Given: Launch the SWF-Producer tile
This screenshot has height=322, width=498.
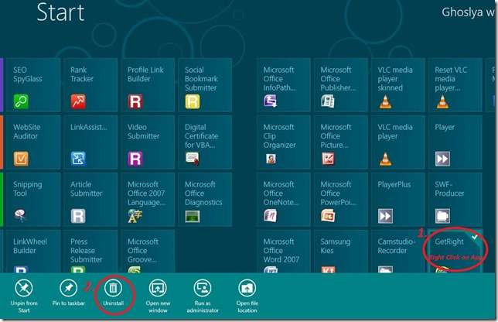Looking at the screenshot, I should point(455,199).
